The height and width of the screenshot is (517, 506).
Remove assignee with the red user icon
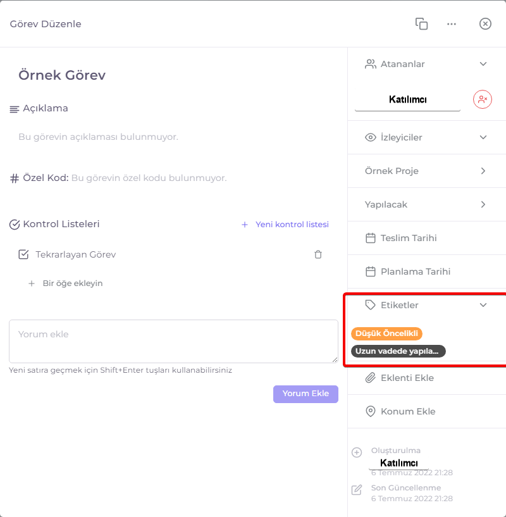coord(483,99)
